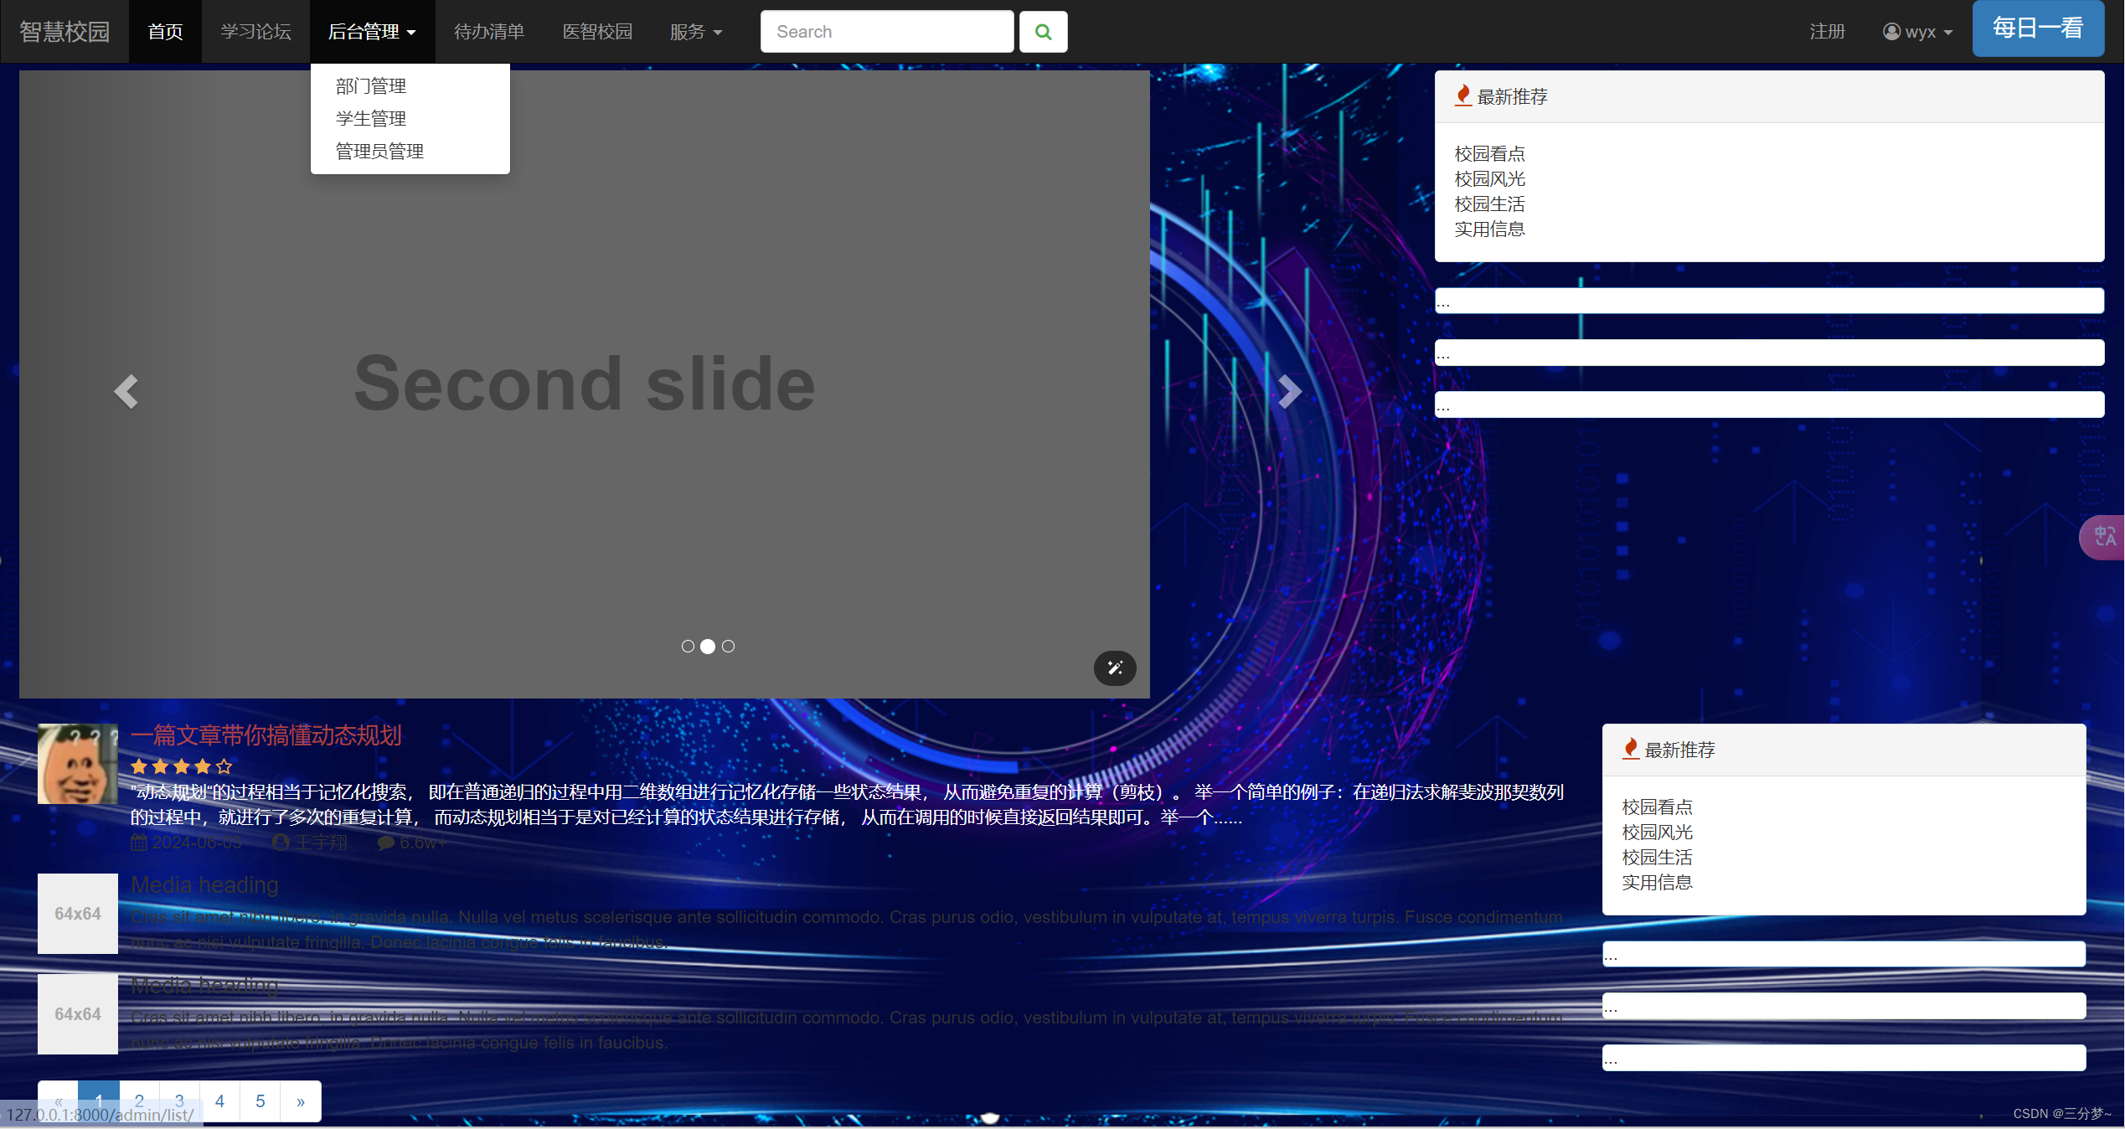Viewport: 2125px width, 1129px height.
Task: Open article 一篇文章带你搞懂动态规划
Action: coord(266,735)
